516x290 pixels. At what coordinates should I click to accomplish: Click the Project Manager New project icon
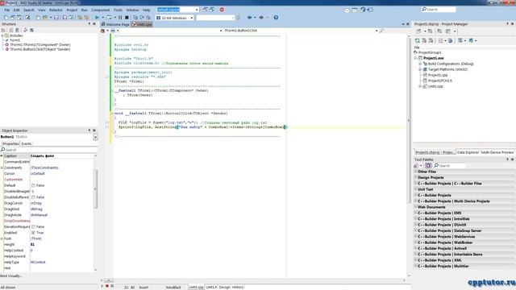[418, 31]
